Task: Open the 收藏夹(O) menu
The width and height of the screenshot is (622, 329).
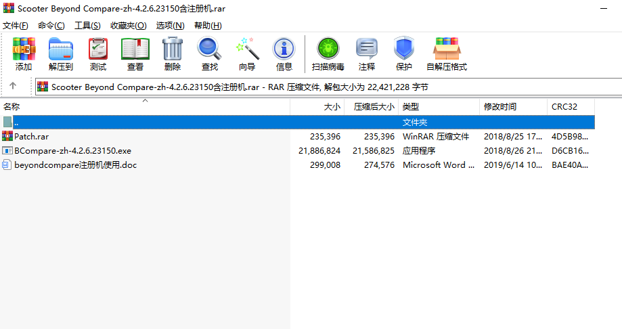Action: 128,26
